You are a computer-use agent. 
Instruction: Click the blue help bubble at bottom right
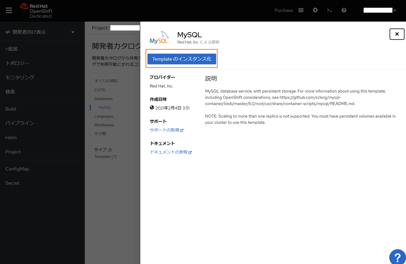point(398,257)
